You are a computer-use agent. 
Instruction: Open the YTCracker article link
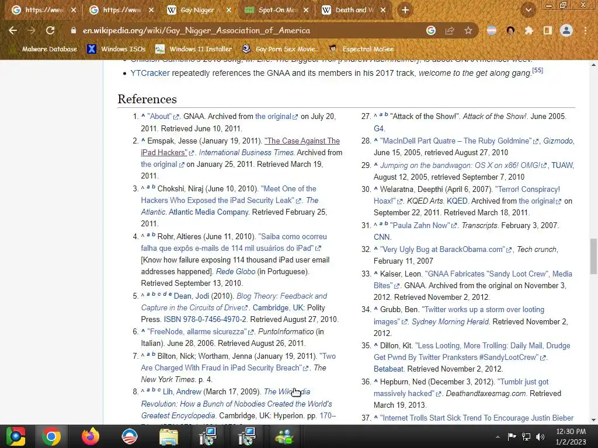150,73
